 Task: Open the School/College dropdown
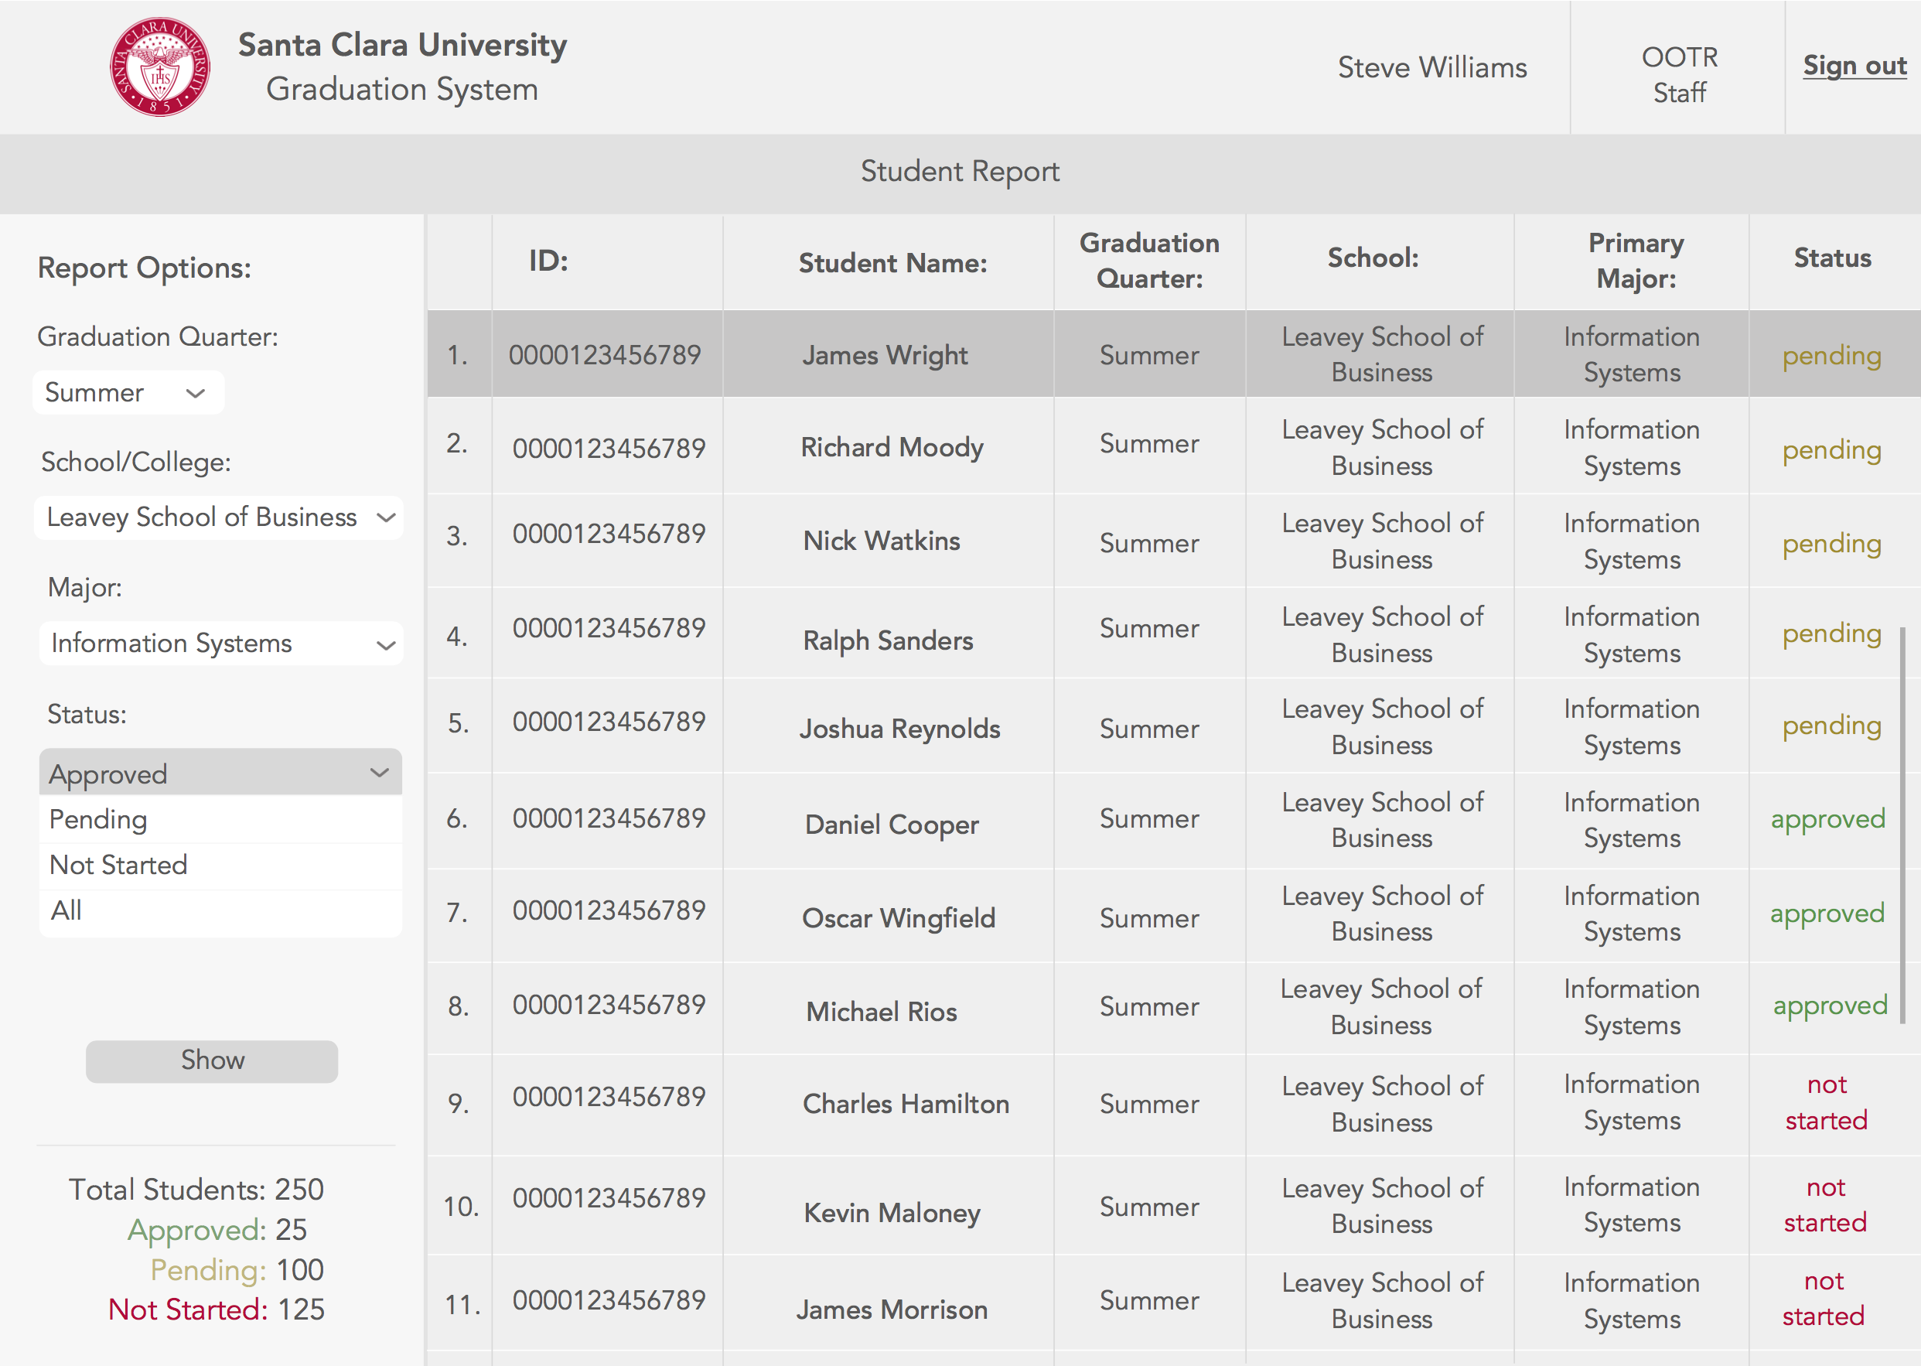(x=219, y=517)
